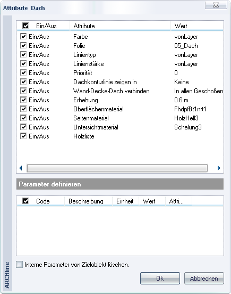Enable Interne Parameter von Zielobjekt löschen
The height and width of the screenshot is (294, 231).
tap(19, 265)
